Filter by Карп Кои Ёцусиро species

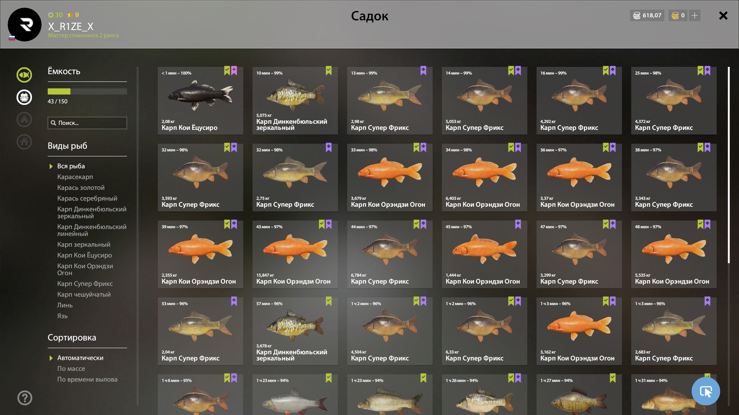85,255
